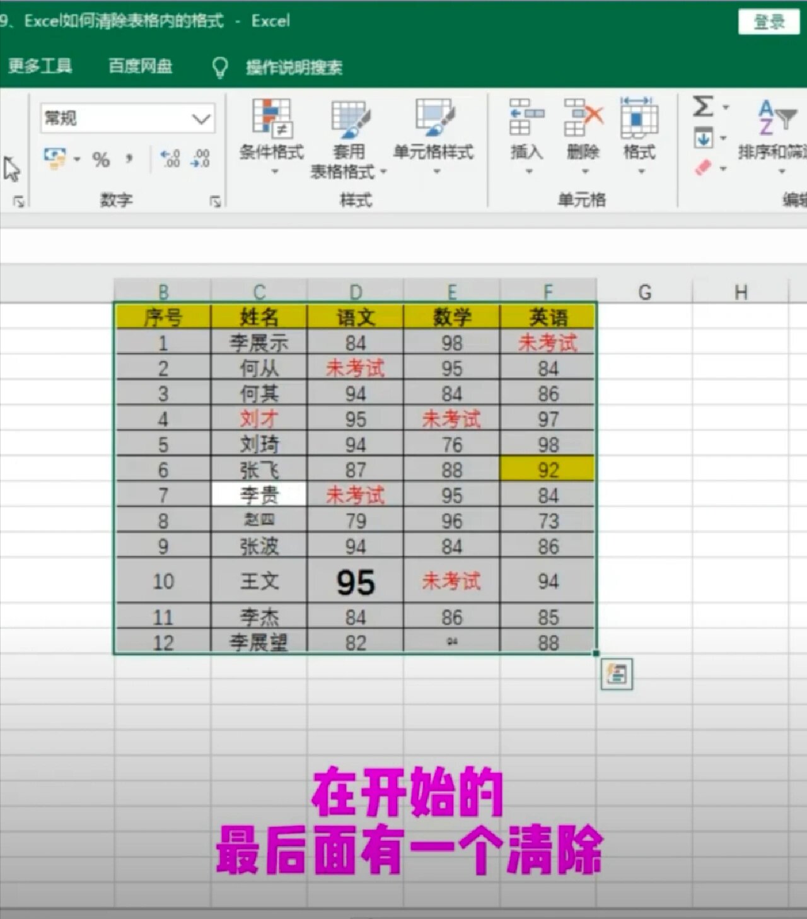Click the Clear eraser icon

pos(702,168)
